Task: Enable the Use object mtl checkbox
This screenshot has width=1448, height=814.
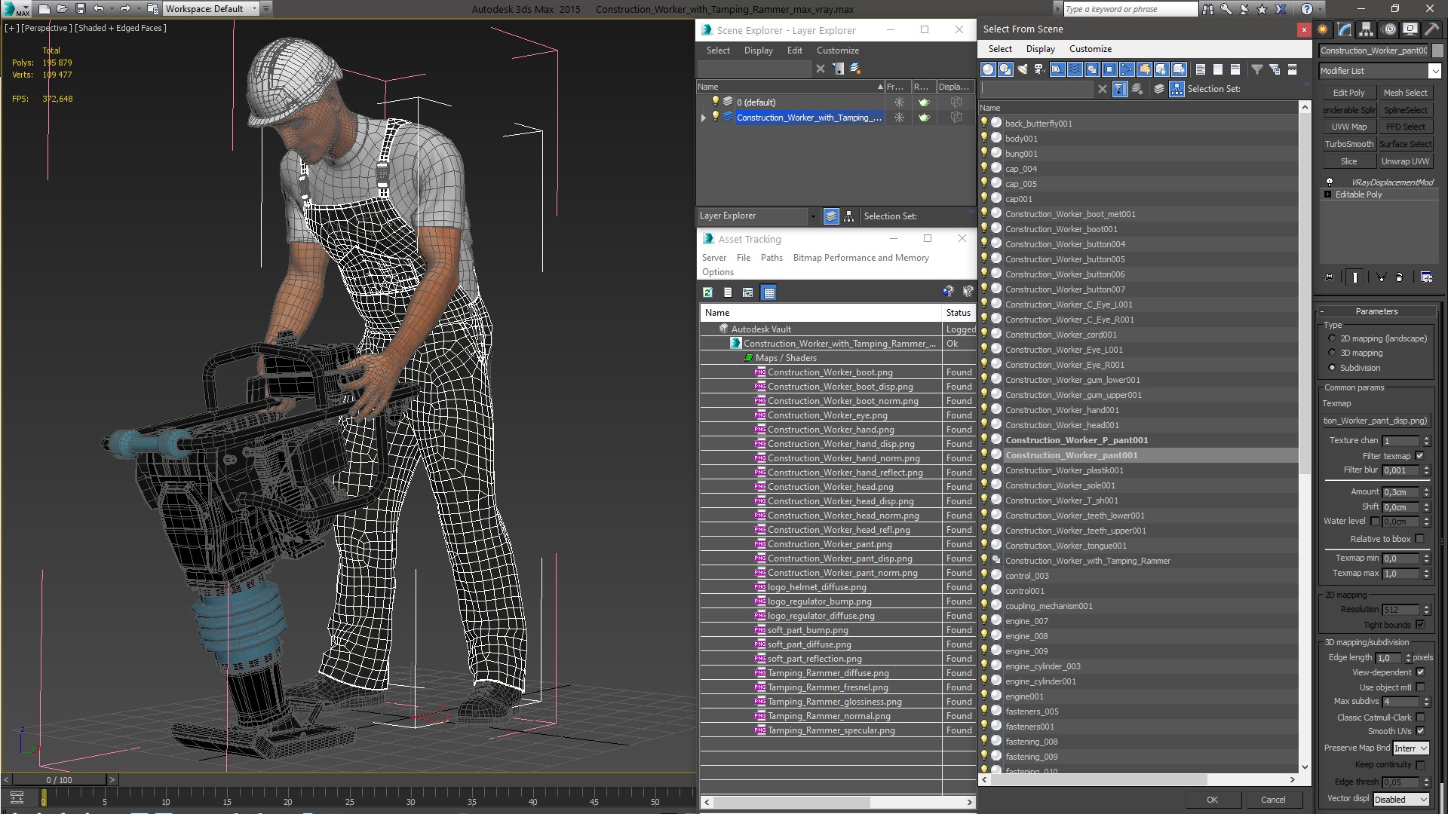Action: (x=1420, y=687)
